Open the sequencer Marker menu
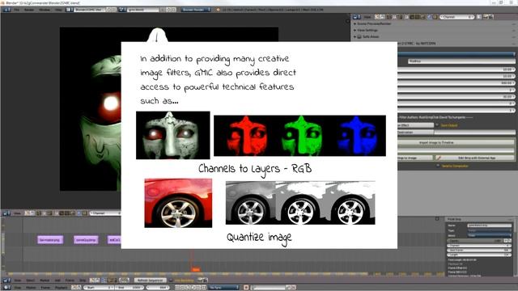Screen dimensions: 518x291 point(45,280)
